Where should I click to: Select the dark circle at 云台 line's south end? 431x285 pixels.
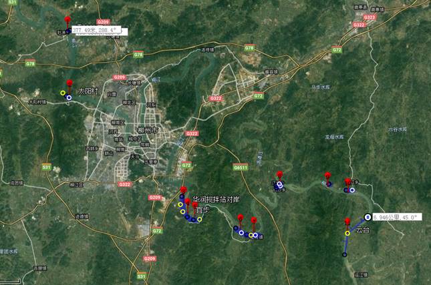coord(344,255)
